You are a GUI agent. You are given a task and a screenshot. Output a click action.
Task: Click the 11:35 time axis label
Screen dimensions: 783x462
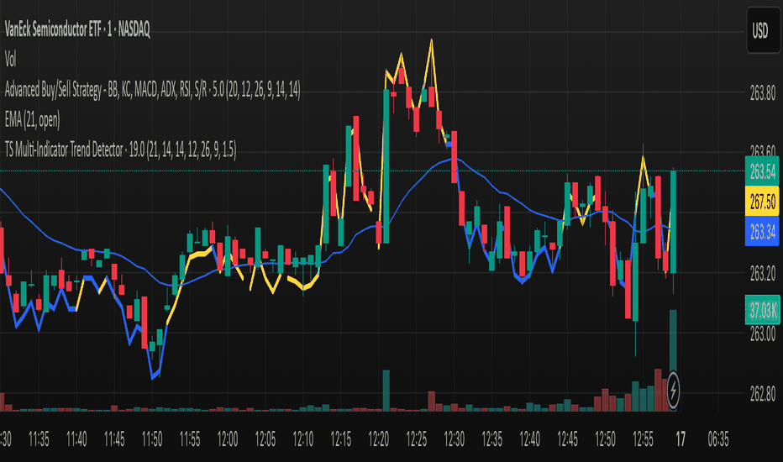[x=39, y=439]
